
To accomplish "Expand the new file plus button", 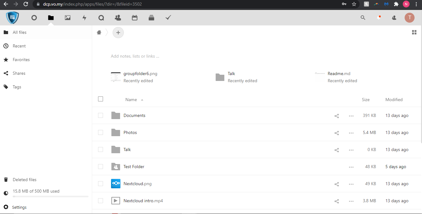I will point(118,33).
